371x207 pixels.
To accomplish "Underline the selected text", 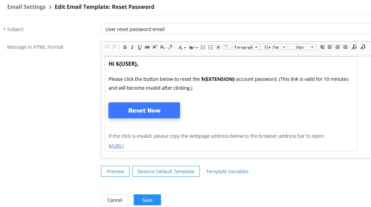I will (139, 47).
